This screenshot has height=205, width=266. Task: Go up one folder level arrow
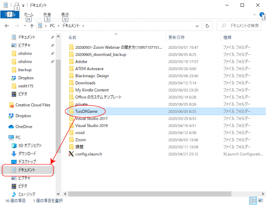pos(32,26)
